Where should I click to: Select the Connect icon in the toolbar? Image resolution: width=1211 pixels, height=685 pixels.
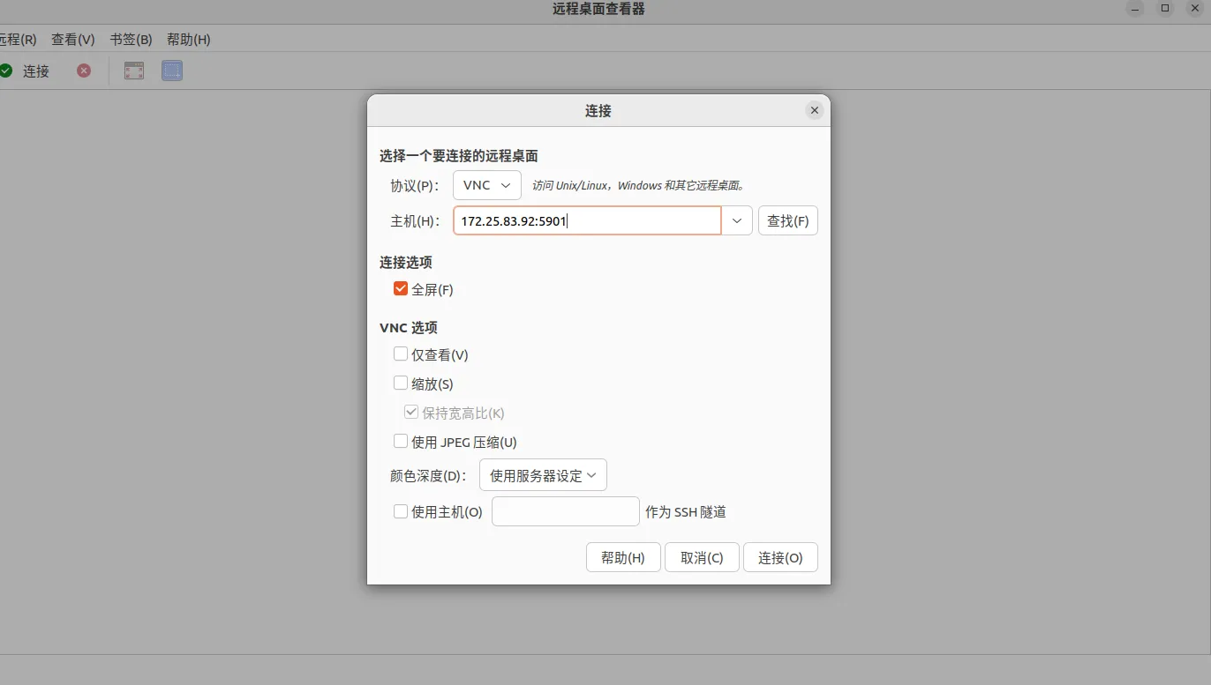click(x=26, y=71)
